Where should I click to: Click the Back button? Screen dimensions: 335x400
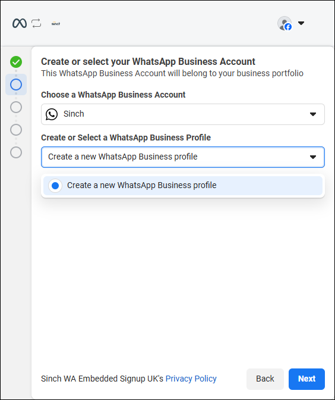click(x=265, y=379)
